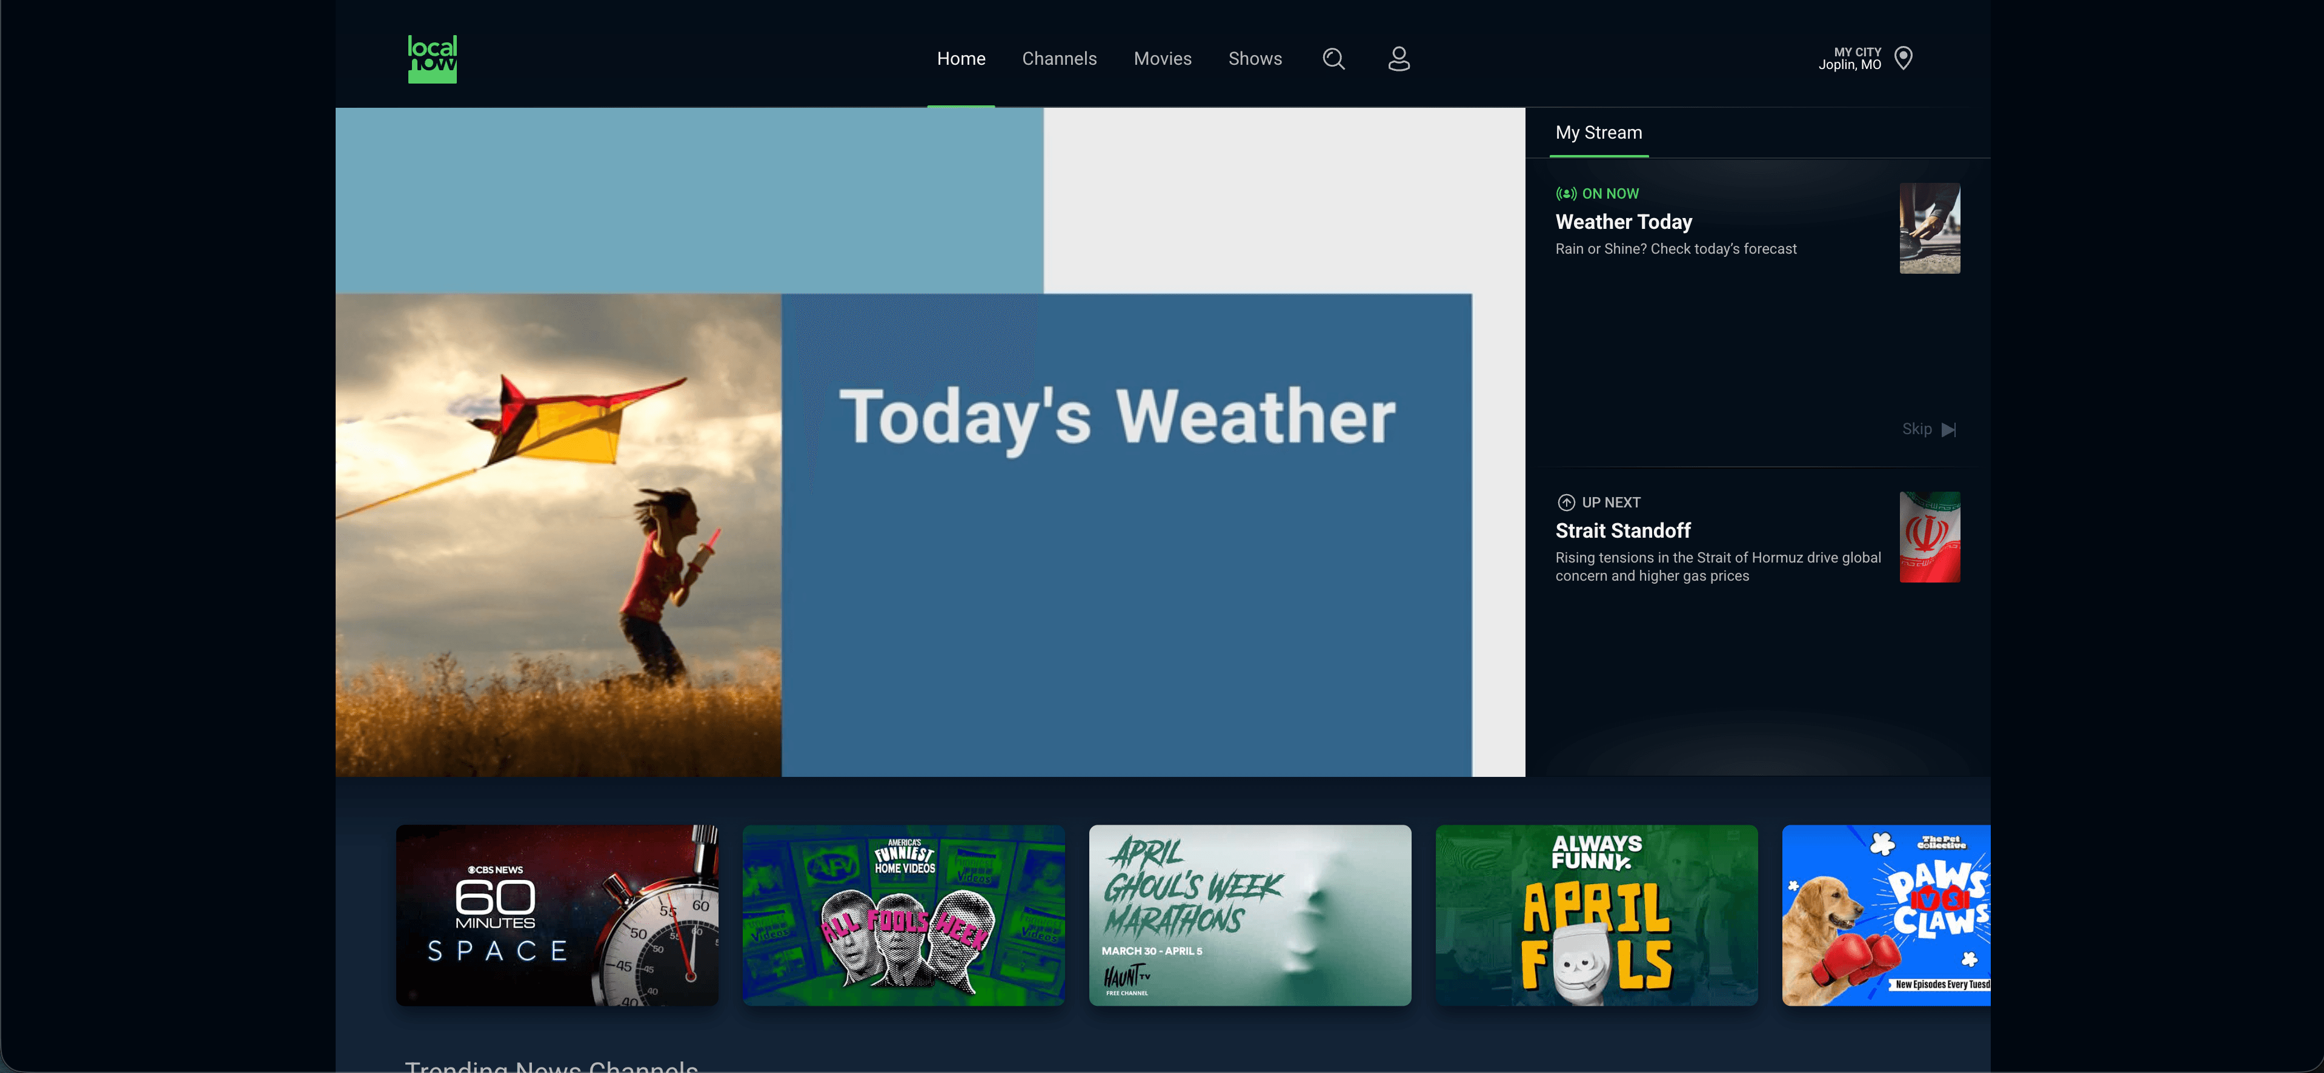Click the On Now live broadcast icon
This screenshot has width=2324, height=1073.
point(1566,194)
